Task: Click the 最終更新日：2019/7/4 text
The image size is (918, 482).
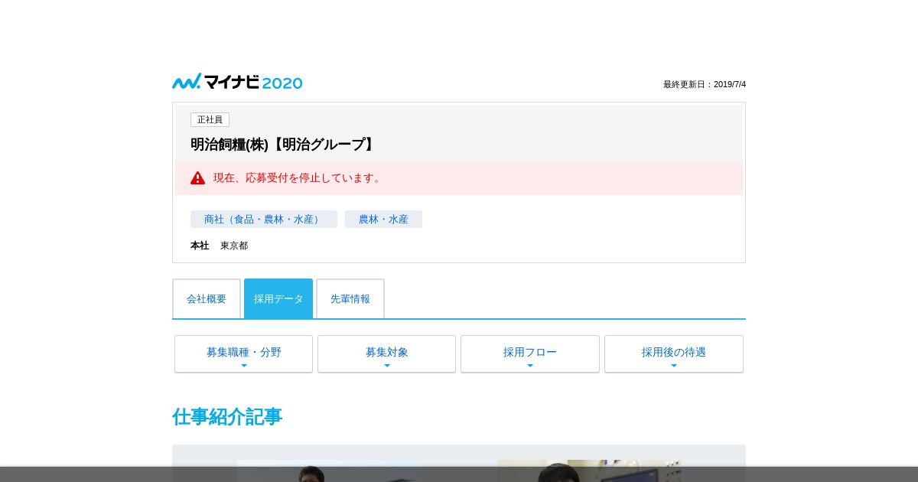Action: click(705, 84)
